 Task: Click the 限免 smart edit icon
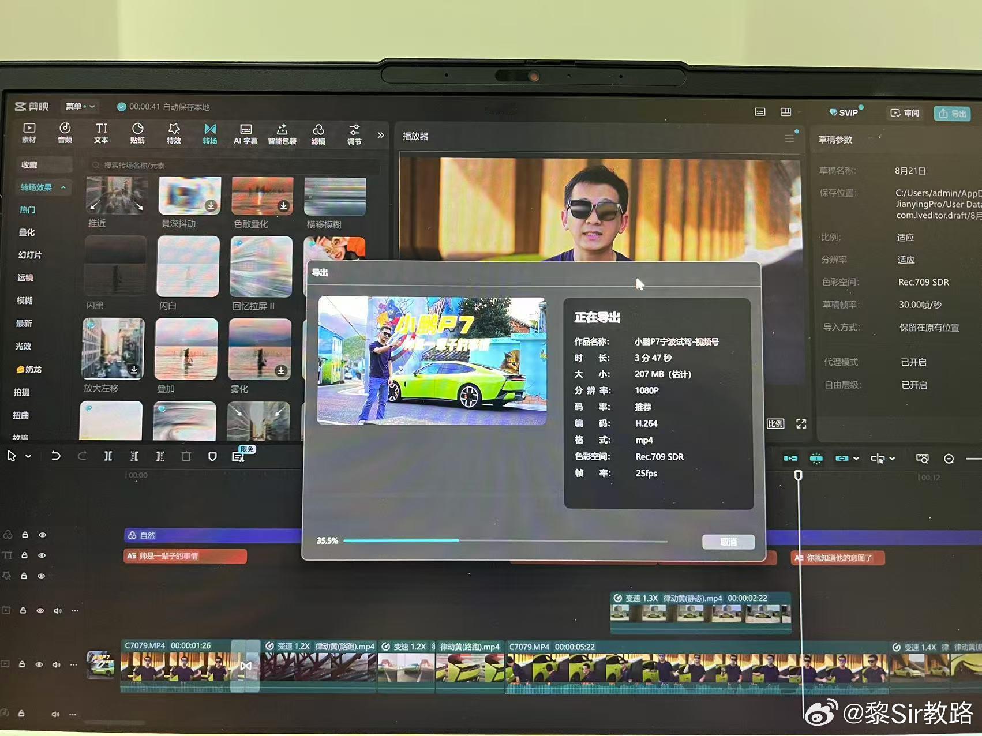[x=238, y=457]
